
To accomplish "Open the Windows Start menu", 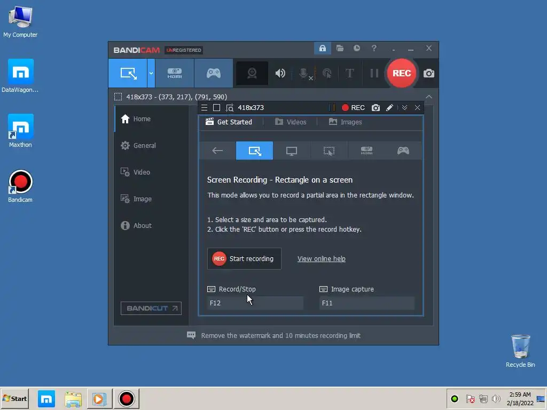I will pyautogui.click(x=14, y=398).
